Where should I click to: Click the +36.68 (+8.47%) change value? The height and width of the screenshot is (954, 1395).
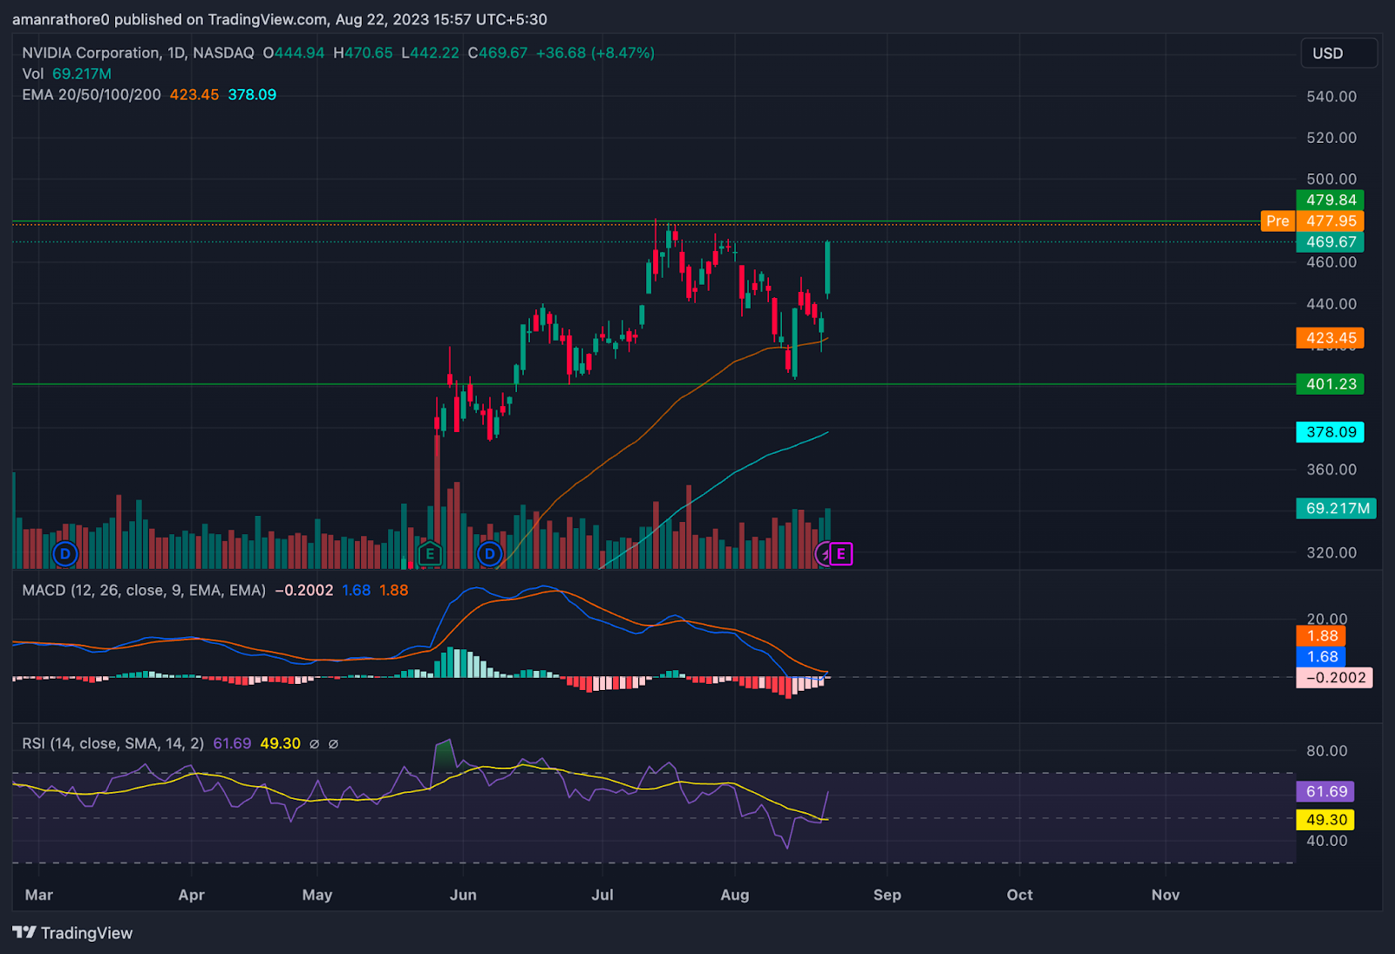595,53
